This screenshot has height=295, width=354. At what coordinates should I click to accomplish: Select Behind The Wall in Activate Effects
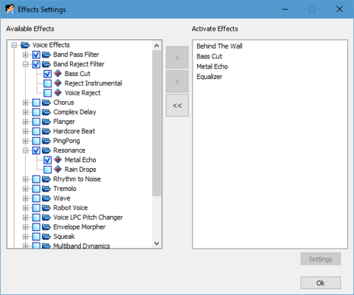[219, 46]
